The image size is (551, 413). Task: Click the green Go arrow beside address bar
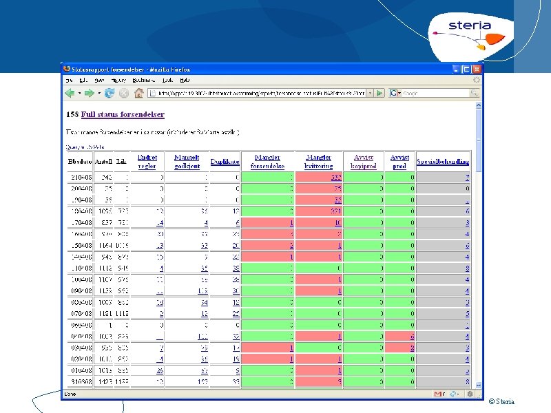click(380, 93)
